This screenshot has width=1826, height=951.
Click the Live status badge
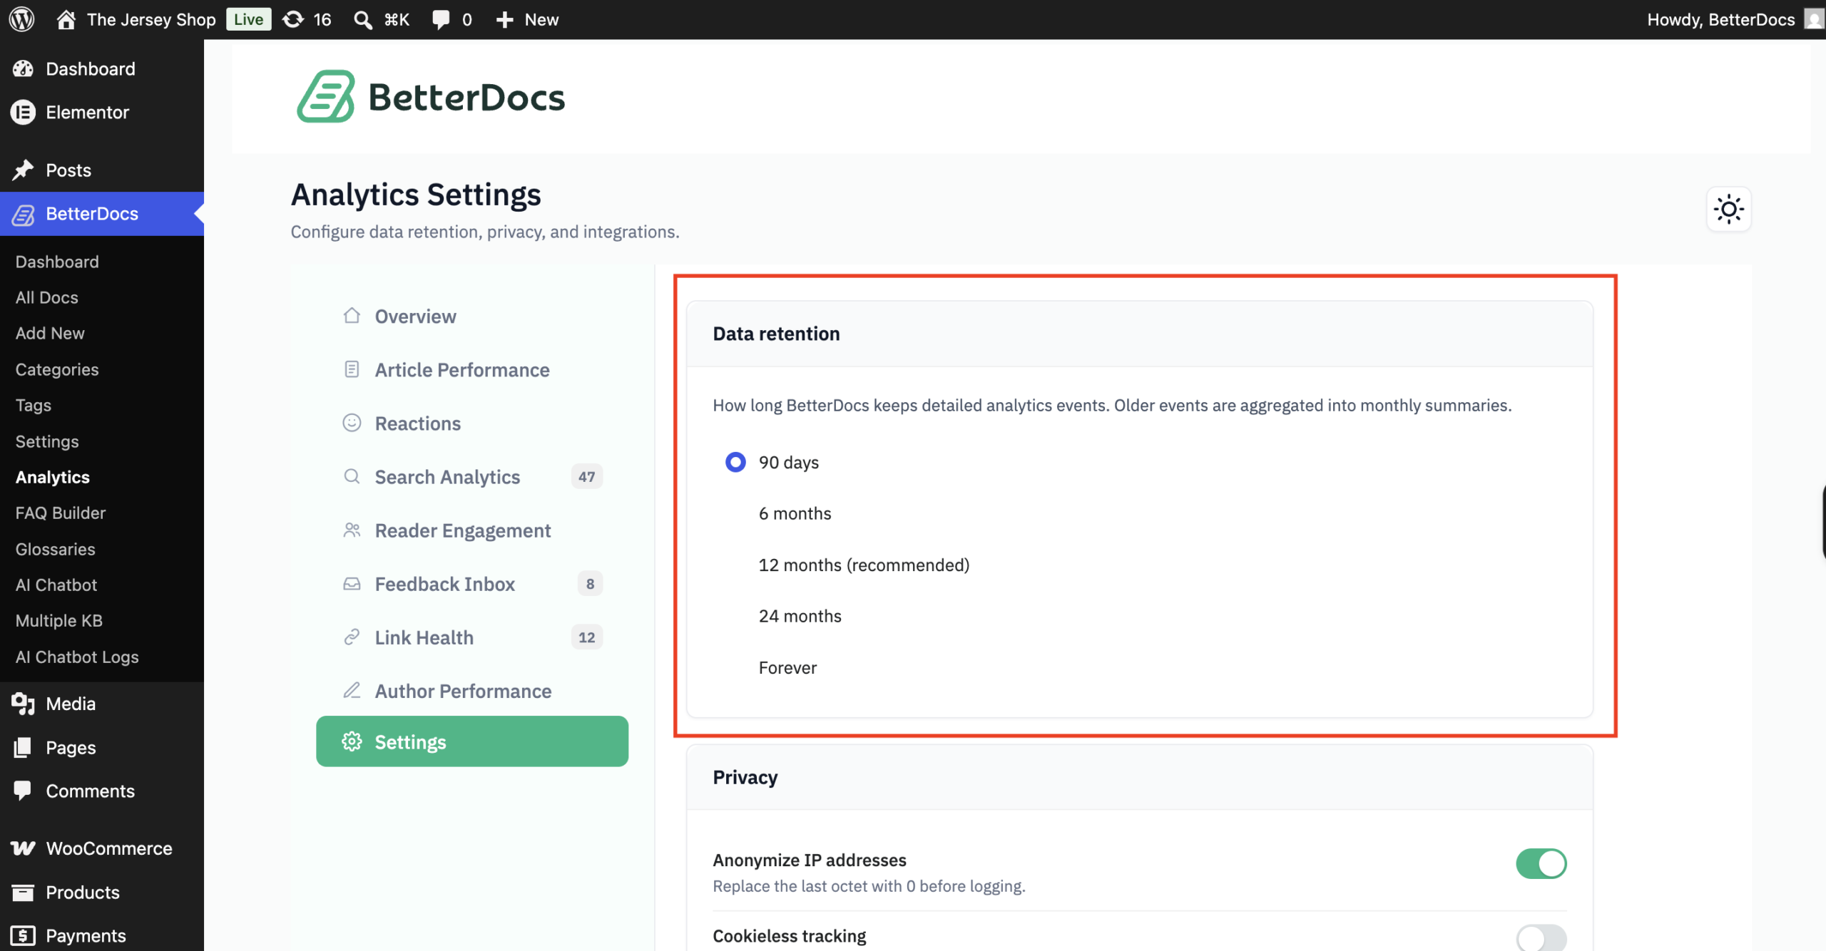248,19
